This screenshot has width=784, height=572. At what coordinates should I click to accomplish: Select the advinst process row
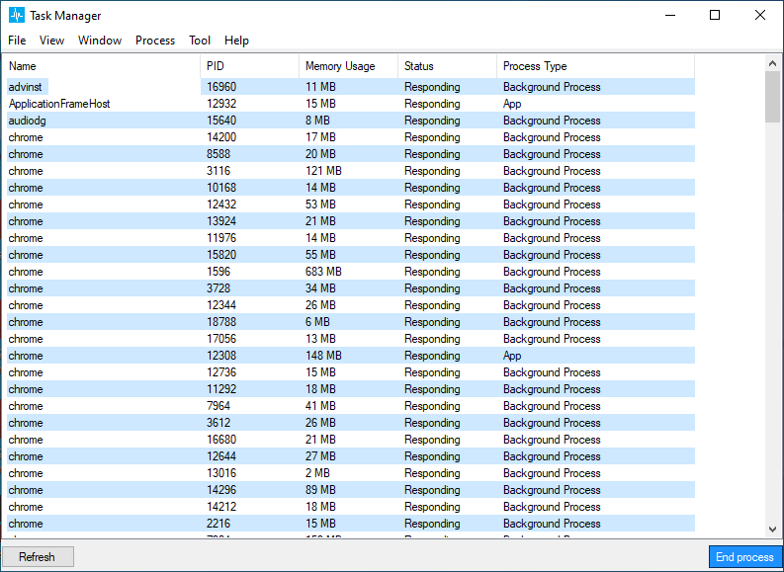351,87
